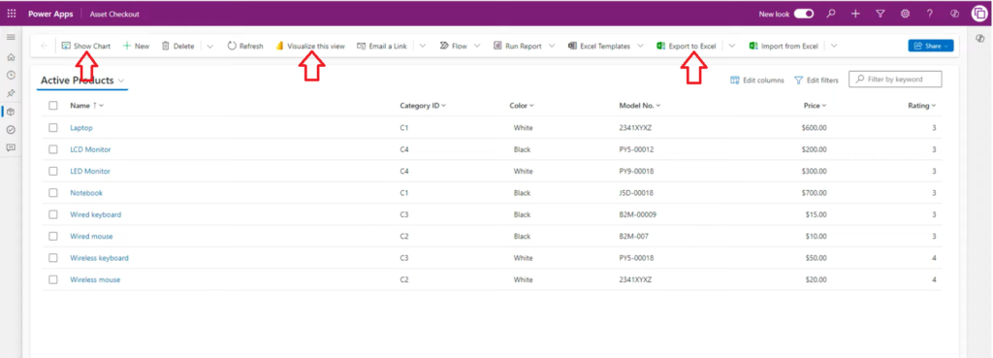Open the settings gear icon

click(905, 14)
